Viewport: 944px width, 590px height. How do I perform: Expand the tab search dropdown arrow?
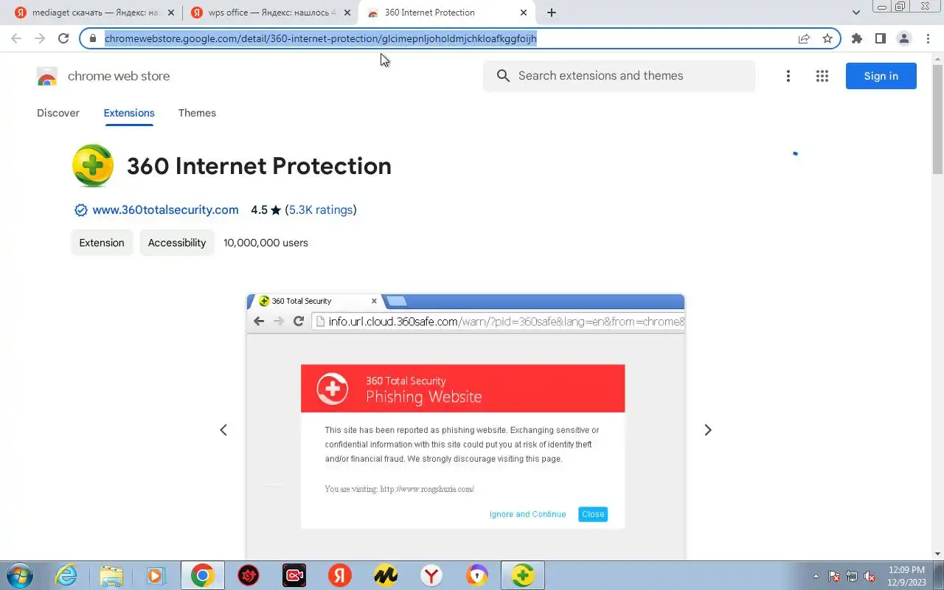tap(856, 13)
